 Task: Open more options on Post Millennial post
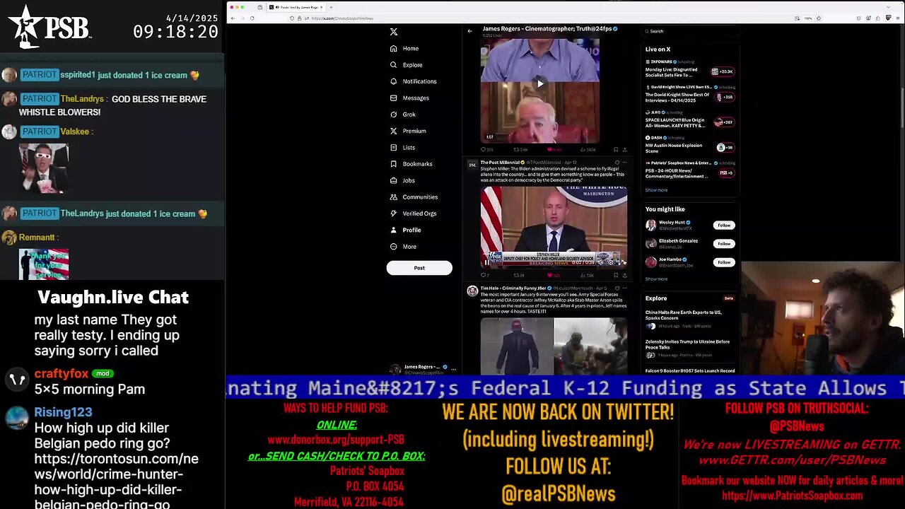tap(624, 163)
